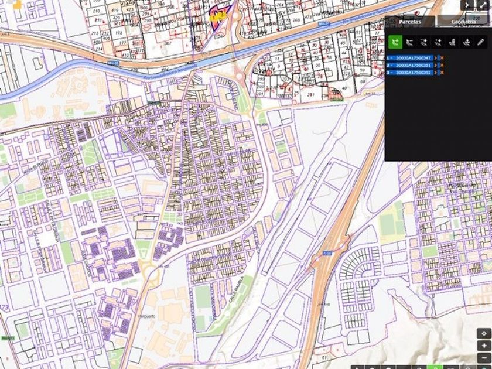Open the Geometría tab
This screenshot has height=369, width=492.
(463, 22)
